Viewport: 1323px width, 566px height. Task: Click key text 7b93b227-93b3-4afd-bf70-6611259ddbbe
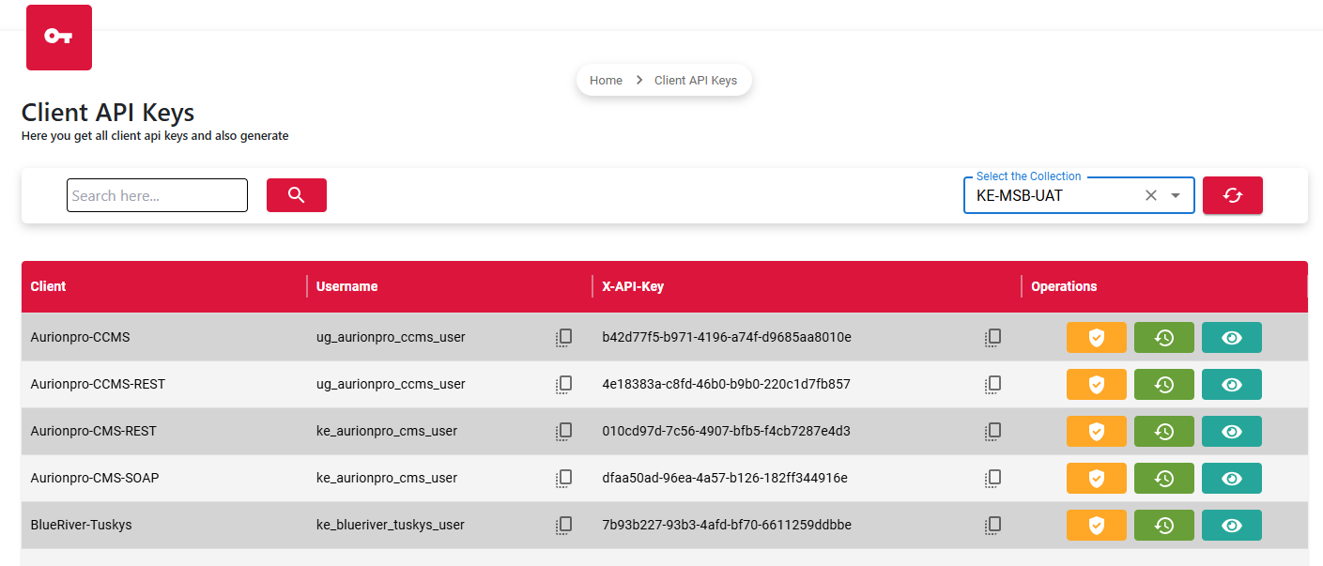point(727,525)
